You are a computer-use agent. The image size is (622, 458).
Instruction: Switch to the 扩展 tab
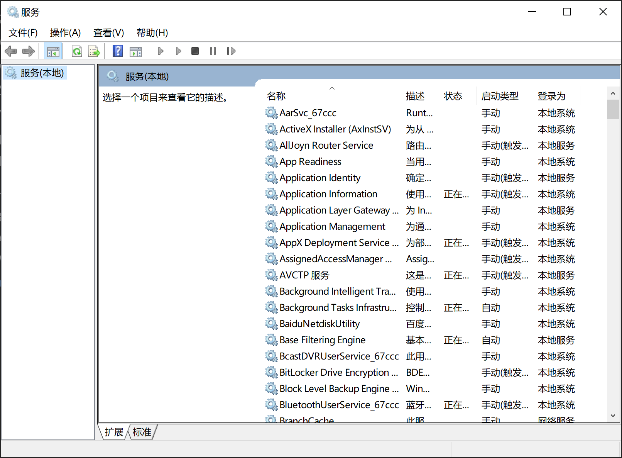[113, 432]
